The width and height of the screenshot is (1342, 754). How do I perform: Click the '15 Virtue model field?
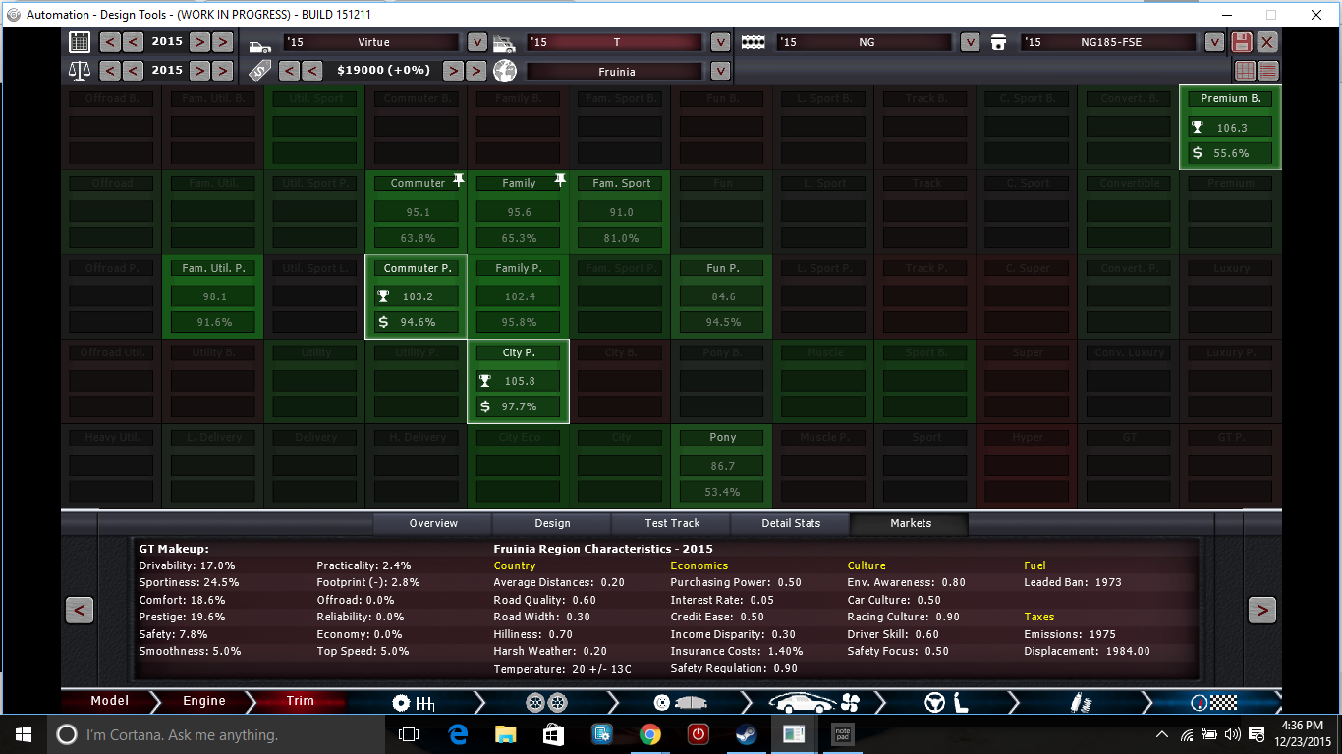[371, 42]
